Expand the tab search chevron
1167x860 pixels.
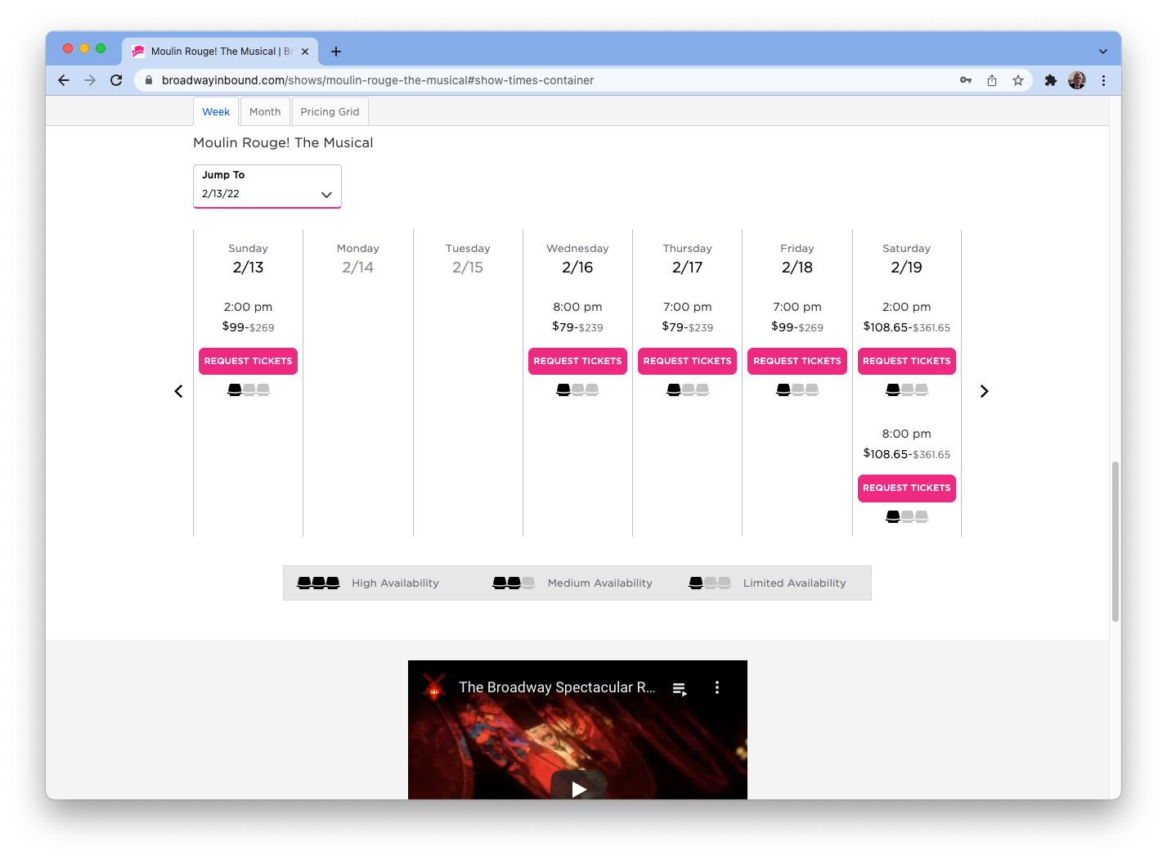[x=1103, y=52]
